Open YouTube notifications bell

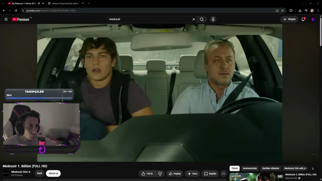coord(303,19)
